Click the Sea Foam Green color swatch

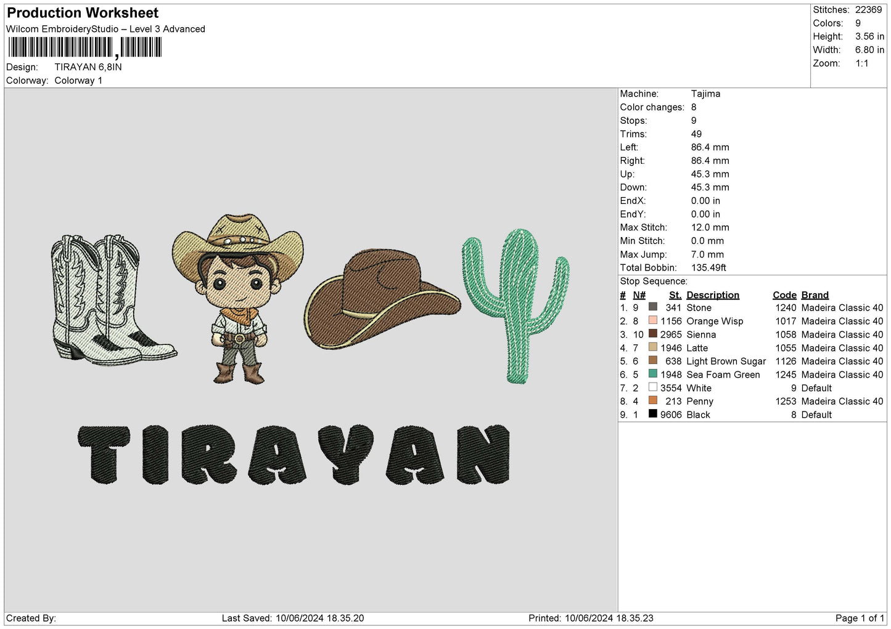pyautogui.click(x=652, y=373)
